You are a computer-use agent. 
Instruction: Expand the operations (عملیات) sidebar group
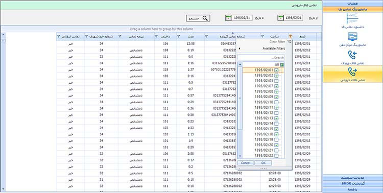(x=353, y=4)
